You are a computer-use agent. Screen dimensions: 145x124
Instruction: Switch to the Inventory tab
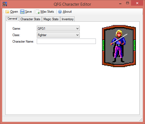tap(67, 19)
